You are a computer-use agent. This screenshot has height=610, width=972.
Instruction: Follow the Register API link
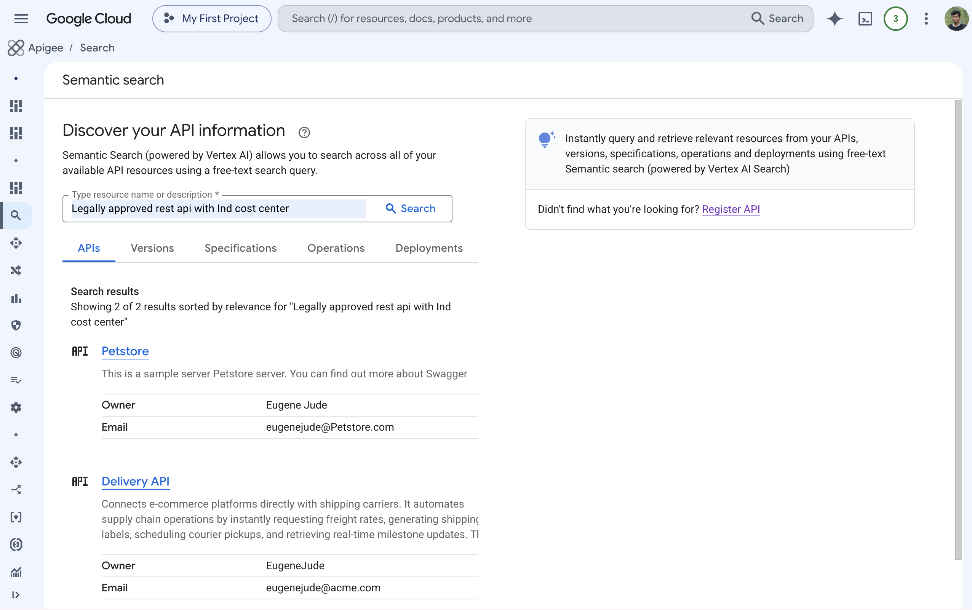(731, 209)
